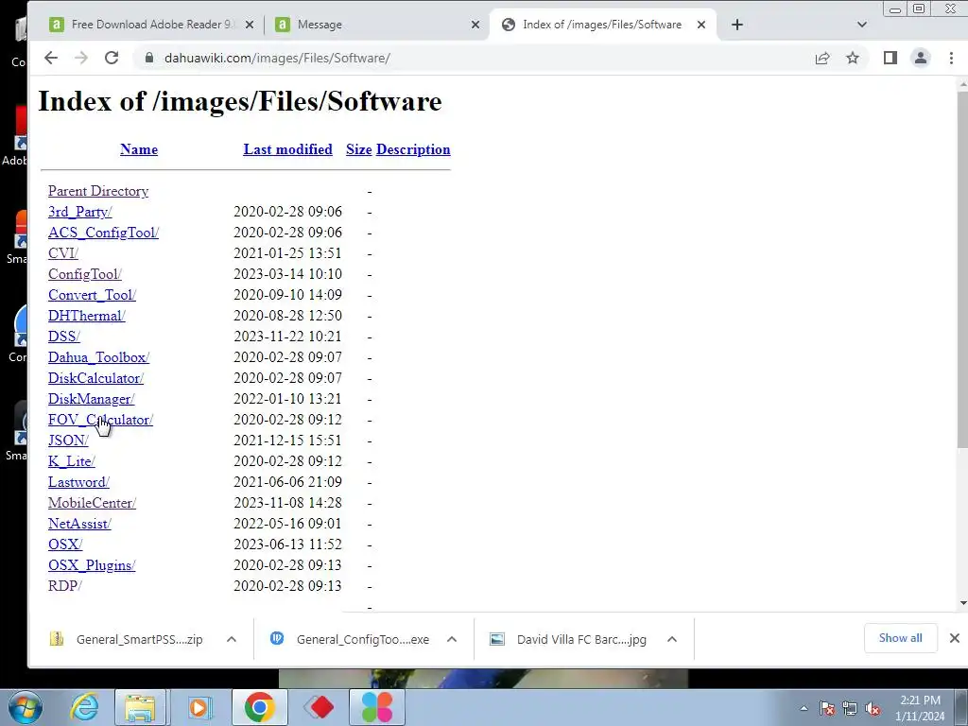
Task: Select the Index of /images/Files/Software tab
Action: (602, 25)
